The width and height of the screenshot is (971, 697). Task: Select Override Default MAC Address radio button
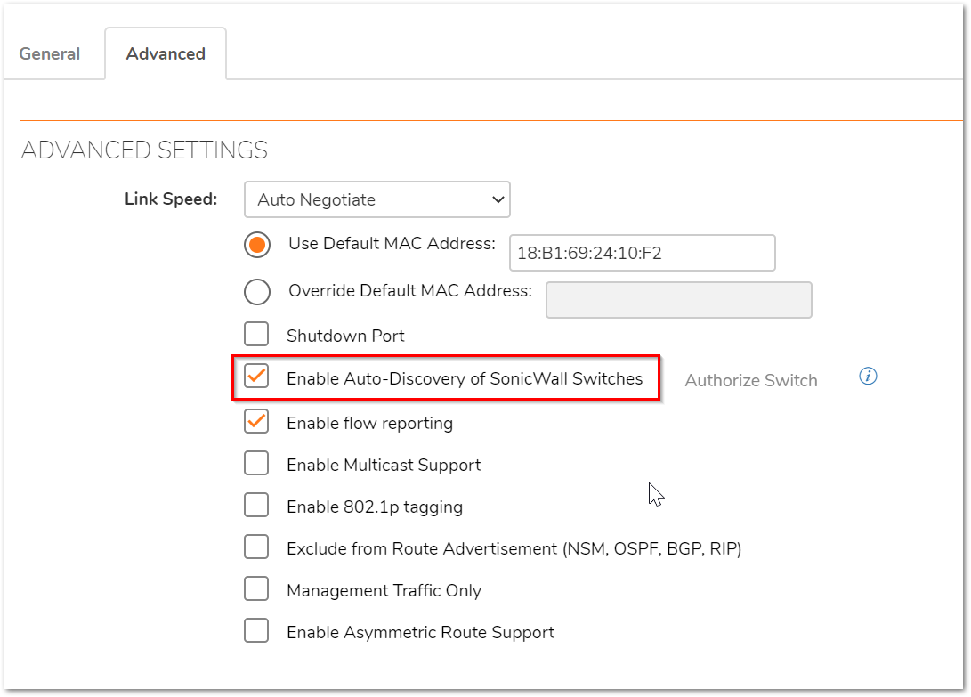[x=257, y=292]
